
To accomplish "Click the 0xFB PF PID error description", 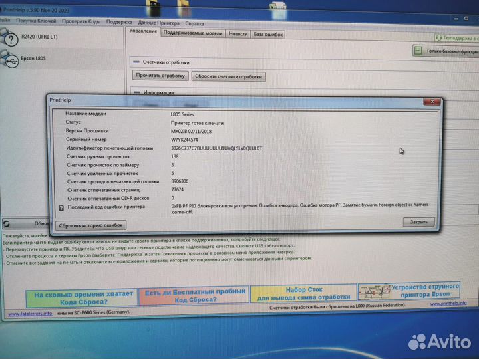I will coord(300,208).
